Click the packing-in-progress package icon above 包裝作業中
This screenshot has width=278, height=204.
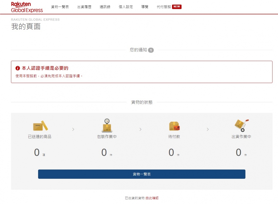[107, 126]
